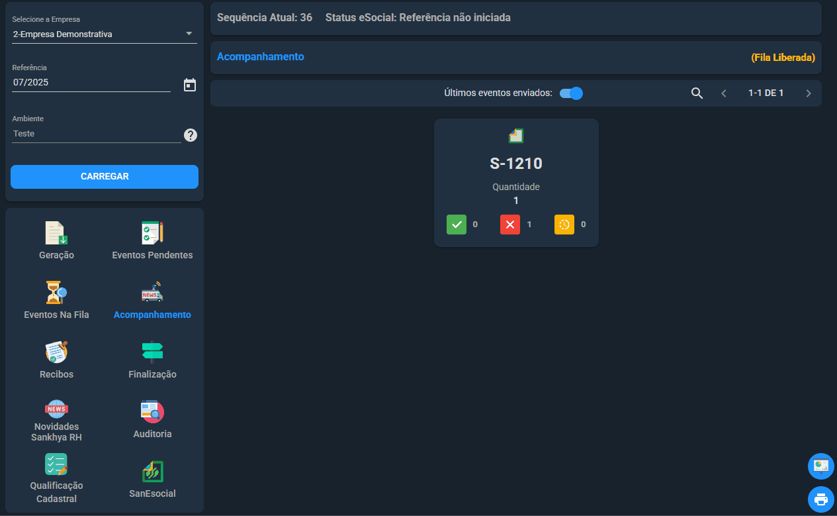The image size is (837, 516).
Task: Click the blue floating chart button
Action: (x=821, y=466)
